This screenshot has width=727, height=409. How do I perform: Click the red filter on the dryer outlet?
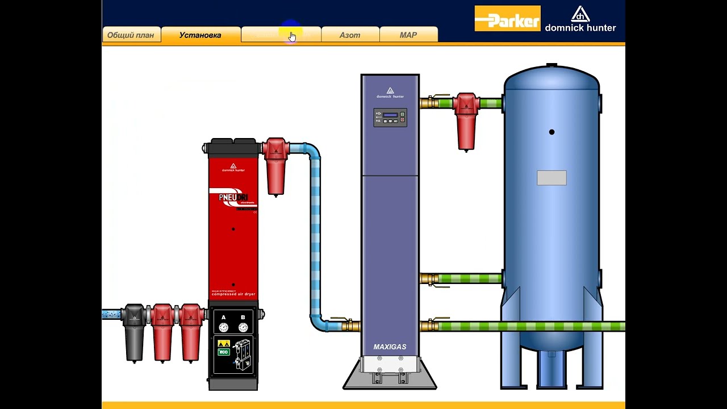pos(276,166)
